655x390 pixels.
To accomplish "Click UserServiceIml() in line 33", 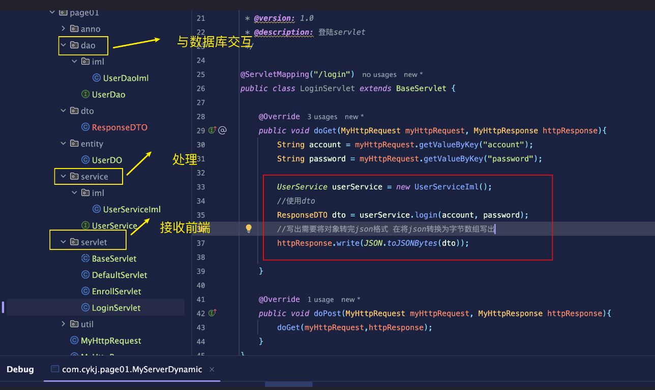I will pyautogui.click(x=451, y=186).
